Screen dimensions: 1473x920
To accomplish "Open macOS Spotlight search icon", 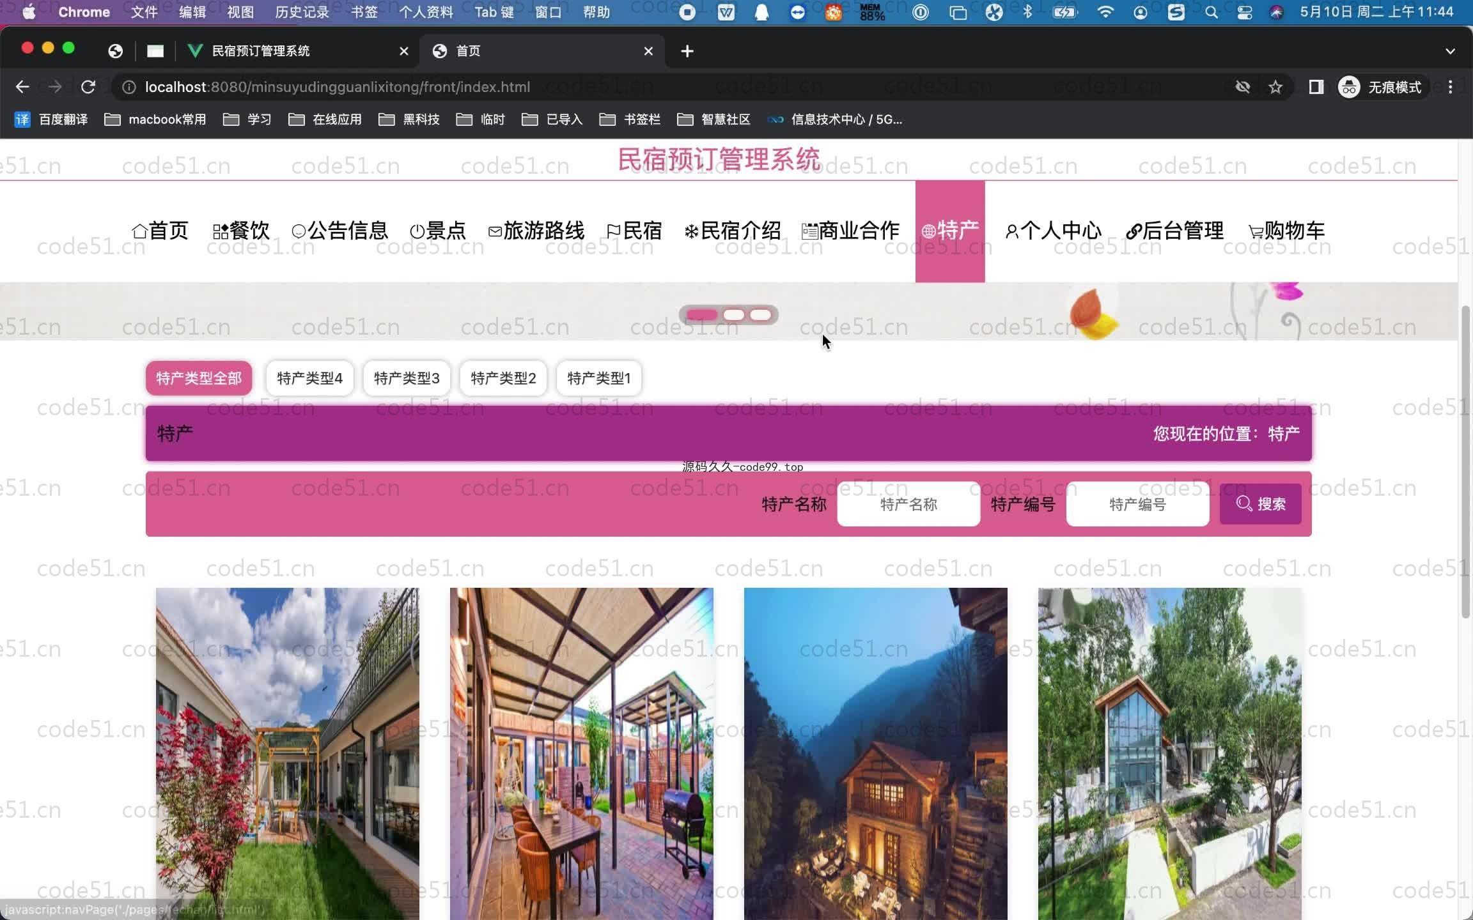I will [1211, 12].
